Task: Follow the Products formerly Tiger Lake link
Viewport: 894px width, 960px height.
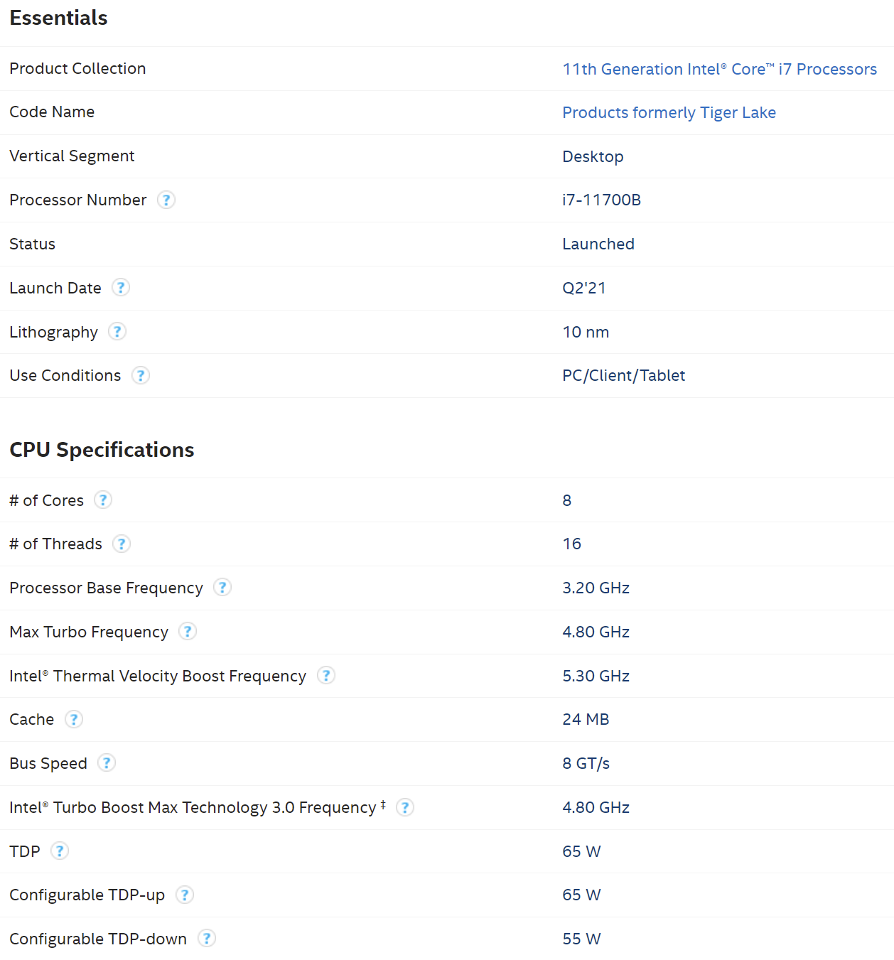Action: point(669,112)
